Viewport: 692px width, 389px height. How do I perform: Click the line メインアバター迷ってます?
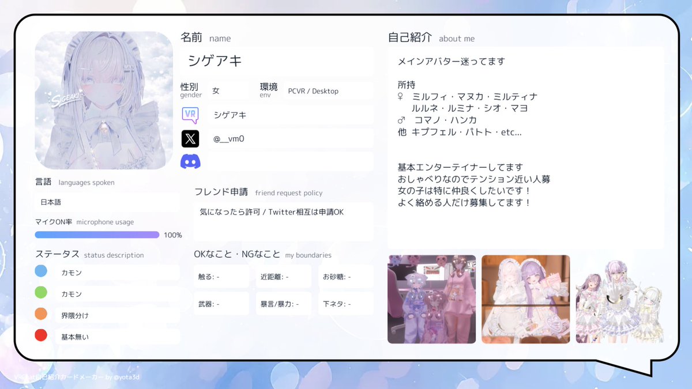(x=452, y=61)
